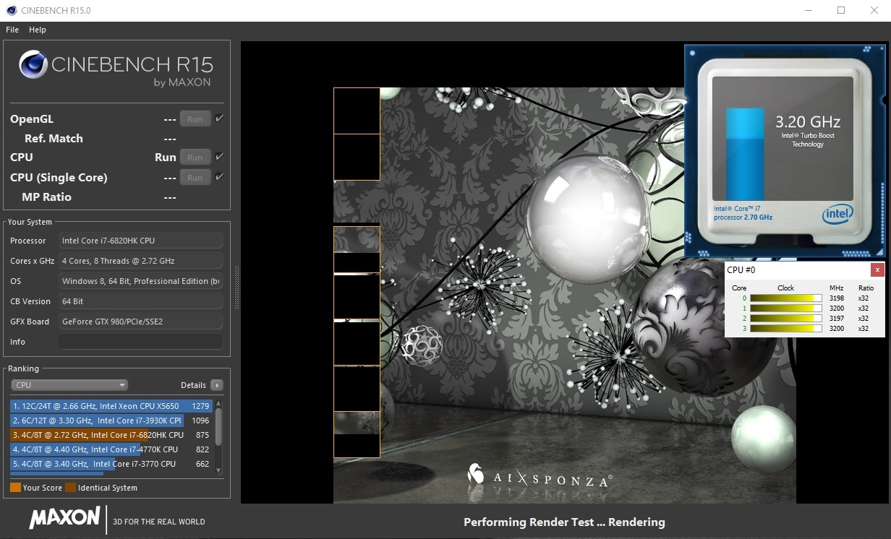The width and height of the screenshot is (891, 539).
Task: Click the Core 0 clock bar
Action: tap(785, 298)
